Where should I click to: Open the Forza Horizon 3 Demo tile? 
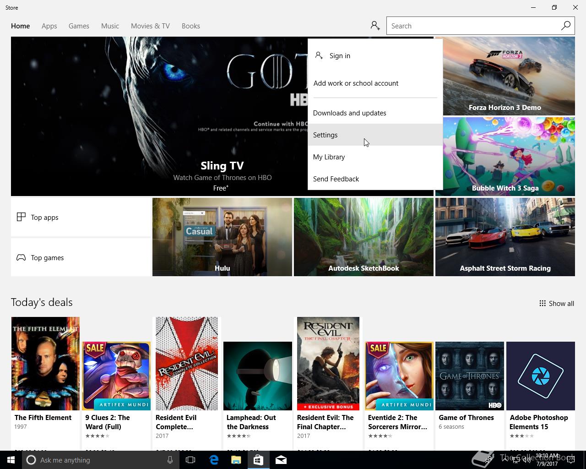[x=505, y=76]
